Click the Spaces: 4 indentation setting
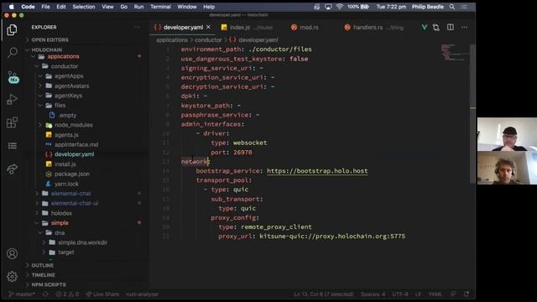 coord(373,294)
